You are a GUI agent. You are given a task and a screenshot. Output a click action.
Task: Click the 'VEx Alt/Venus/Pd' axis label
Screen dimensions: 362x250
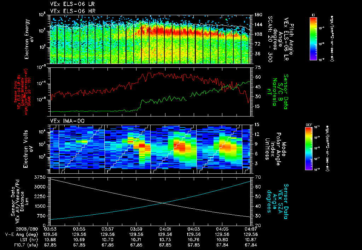(x=17, y=201)
